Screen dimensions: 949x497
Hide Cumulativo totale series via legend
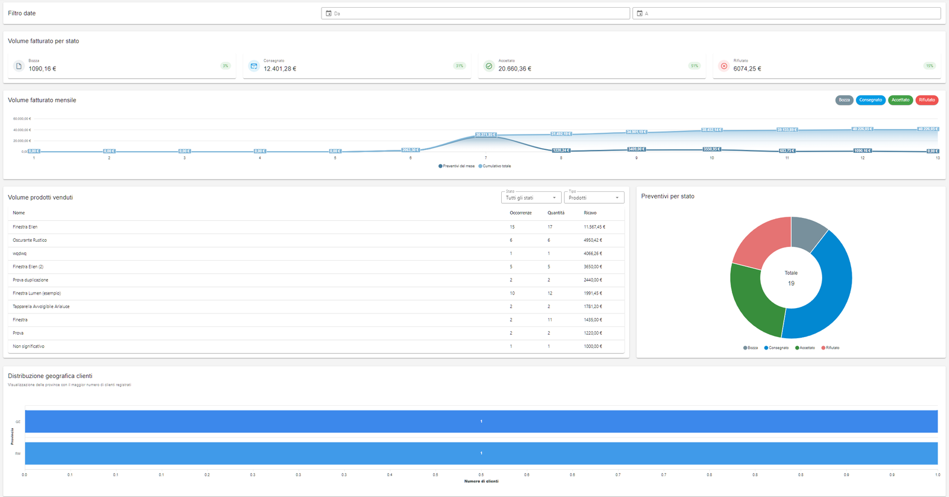pyautogui.click(x=496, y=166)
